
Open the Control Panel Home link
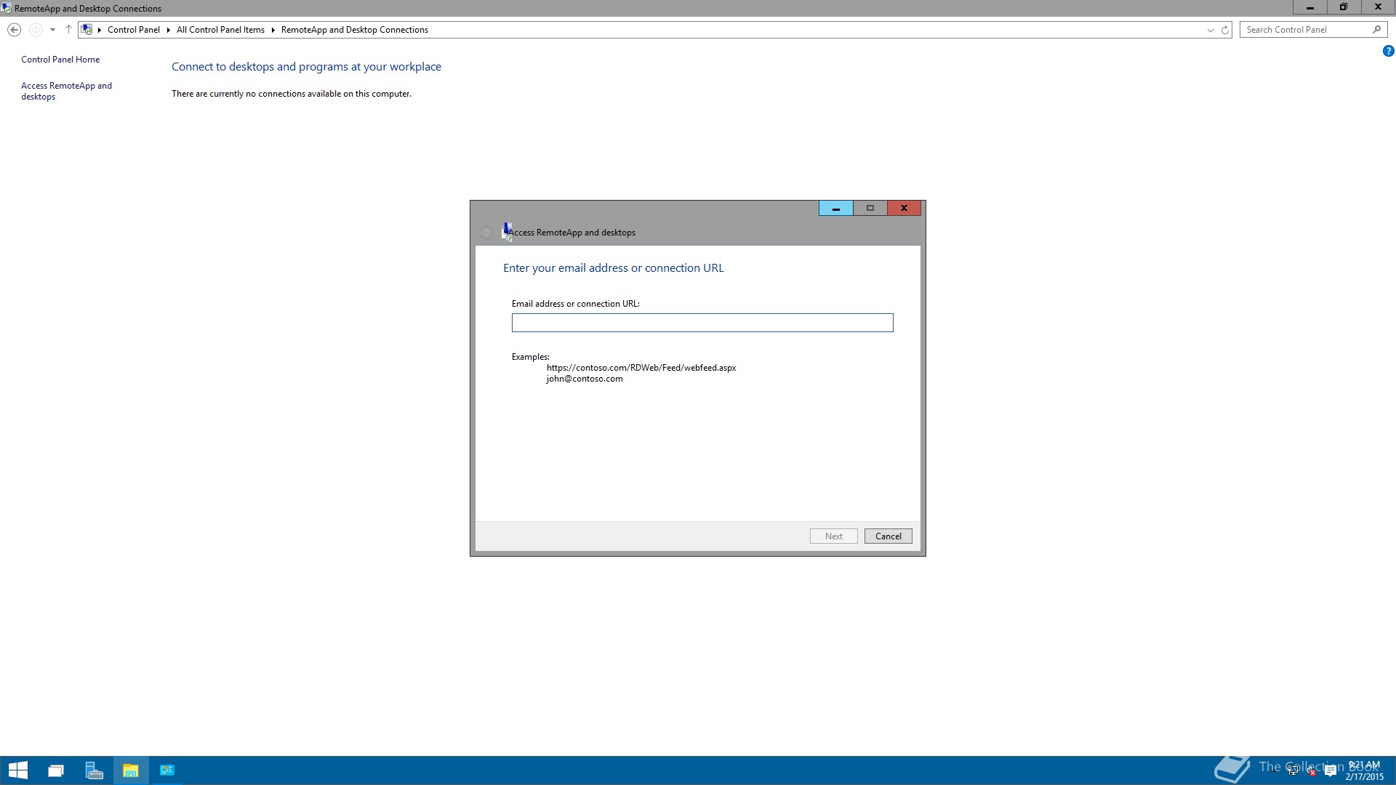point(60,60)
